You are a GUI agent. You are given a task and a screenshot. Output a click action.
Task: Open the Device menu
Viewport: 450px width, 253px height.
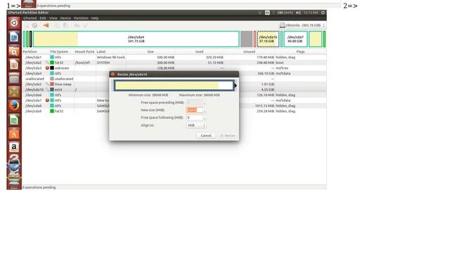pyautogui.click(x=65, y=18)
